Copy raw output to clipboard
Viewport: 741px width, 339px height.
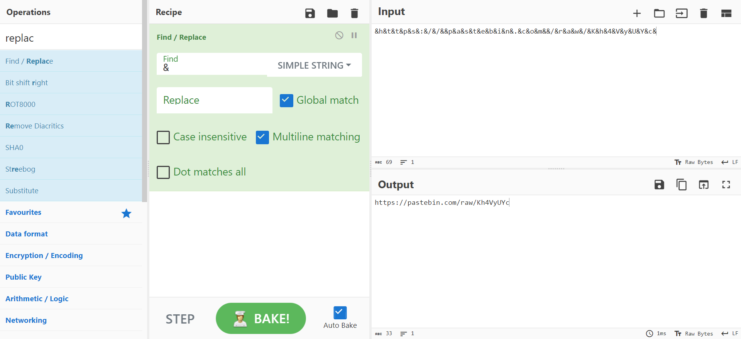(681, 185)
